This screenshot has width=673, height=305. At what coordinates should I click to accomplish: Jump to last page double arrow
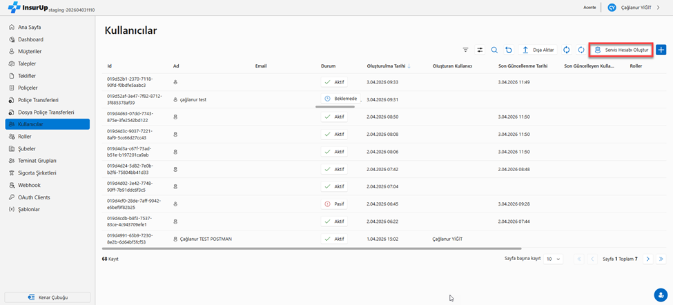coord(661,259)
